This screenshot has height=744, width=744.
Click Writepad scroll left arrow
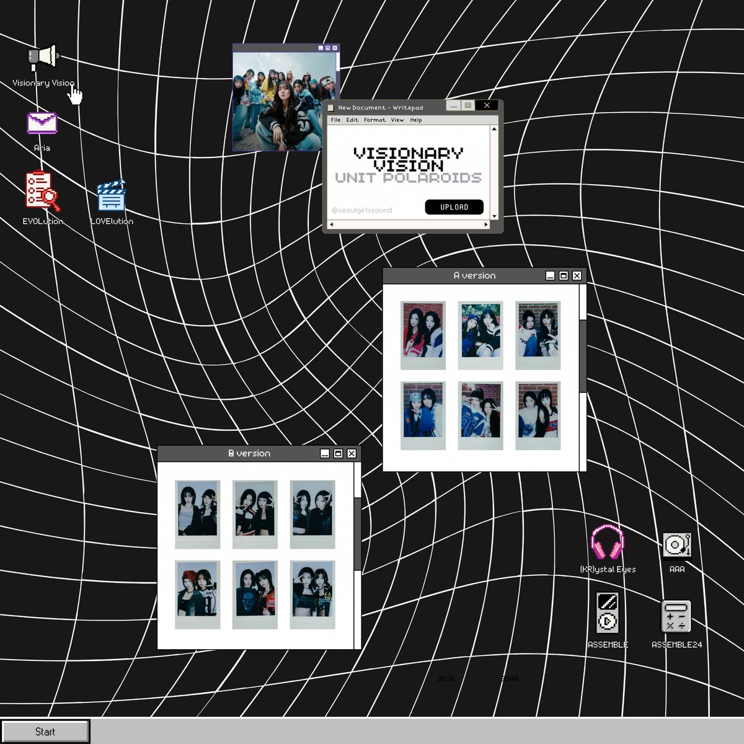coord(331,224)
